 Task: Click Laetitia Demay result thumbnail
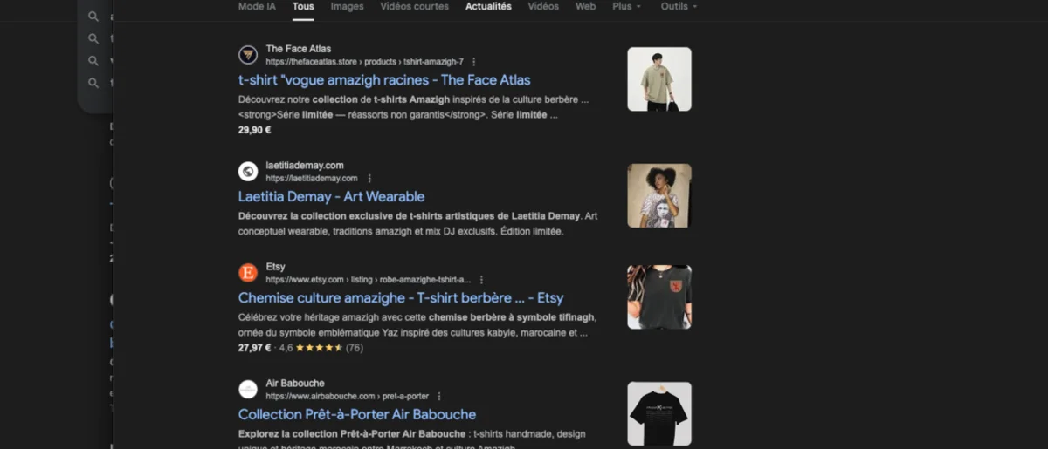point(659,196)
